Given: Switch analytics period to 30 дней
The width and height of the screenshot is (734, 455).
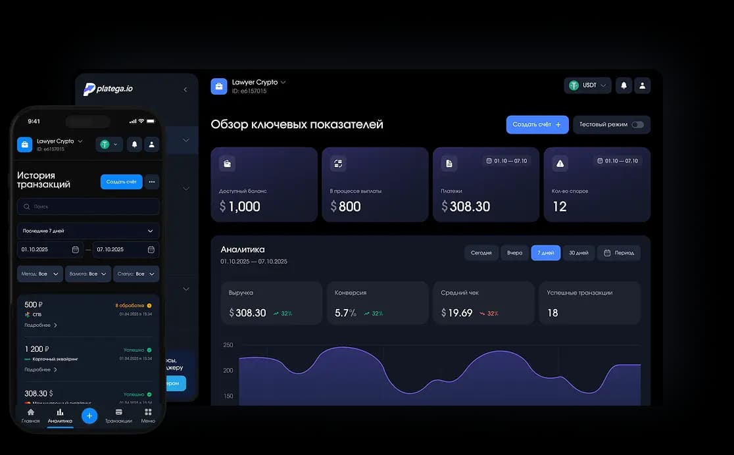Looking at the screenshot, I should click(x=577, y=252).
